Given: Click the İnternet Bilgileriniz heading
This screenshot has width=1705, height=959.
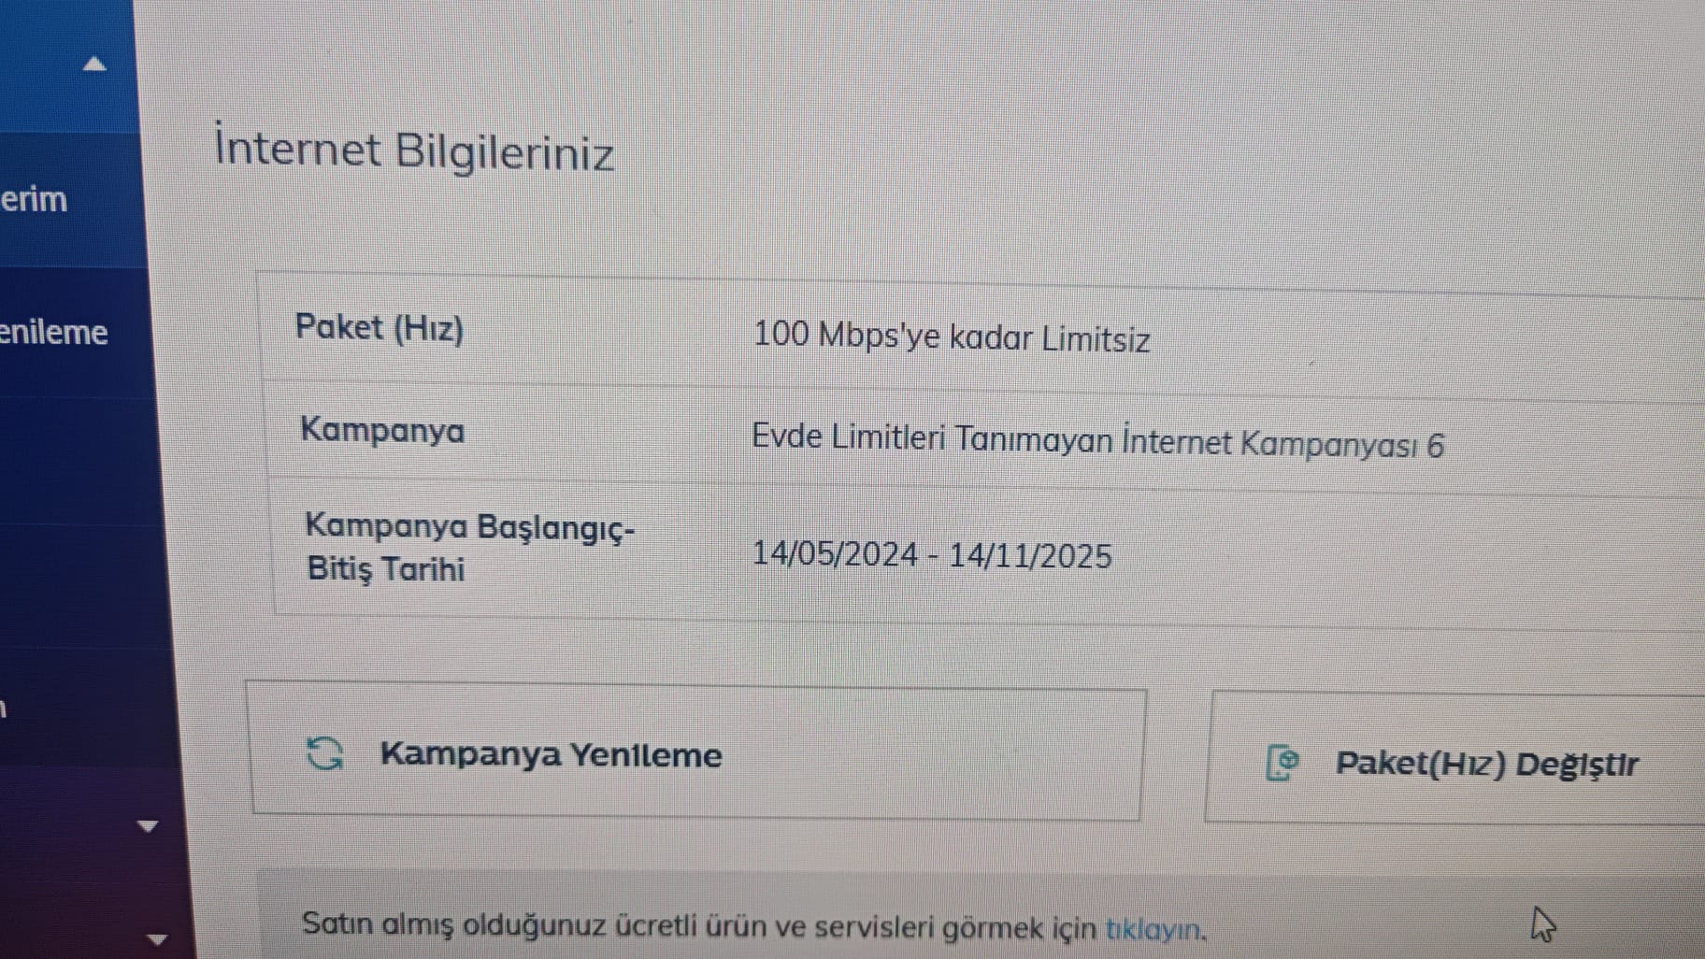Looking at the screenshot, I should click(x=414, y=150).
